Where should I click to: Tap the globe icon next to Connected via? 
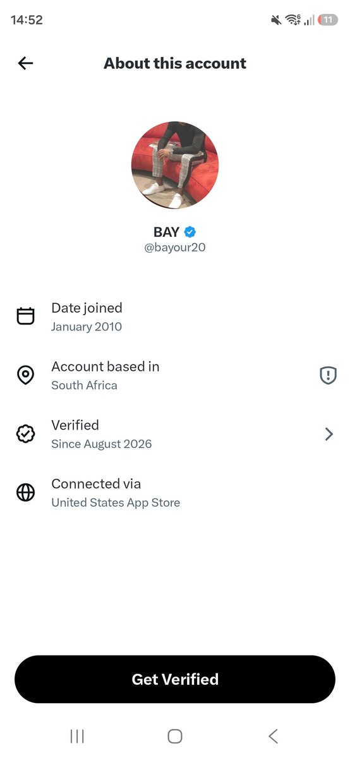(25, 493)
